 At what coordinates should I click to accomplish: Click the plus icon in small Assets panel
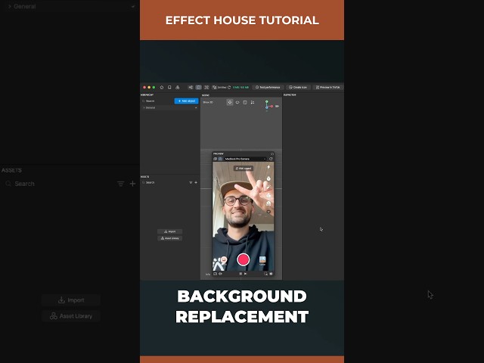[196, 182]
